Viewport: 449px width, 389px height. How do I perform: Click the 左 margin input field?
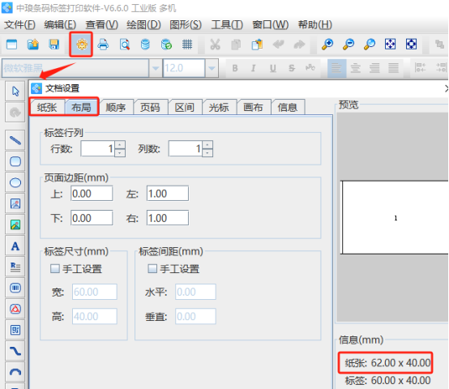(x=168, y=194)
